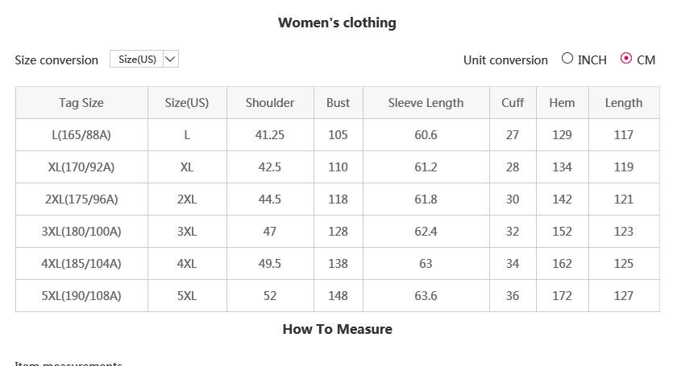Click the Sleeve Length column header

click(x=426, y=103)
